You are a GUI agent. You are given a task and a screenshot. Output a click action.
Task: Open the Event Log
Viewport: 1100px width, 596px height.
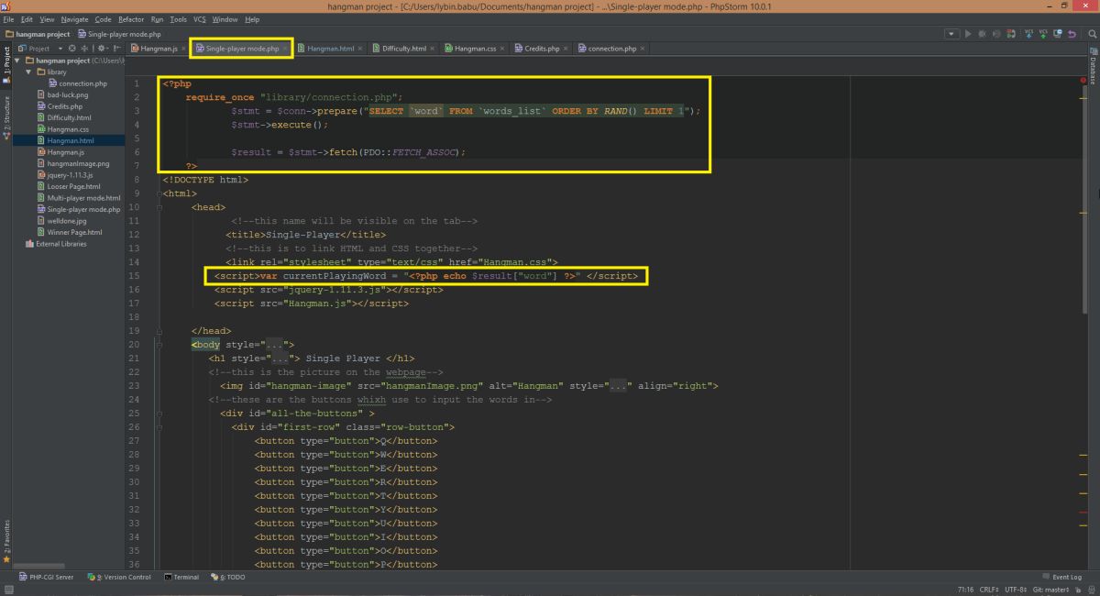click(1062, 578)
